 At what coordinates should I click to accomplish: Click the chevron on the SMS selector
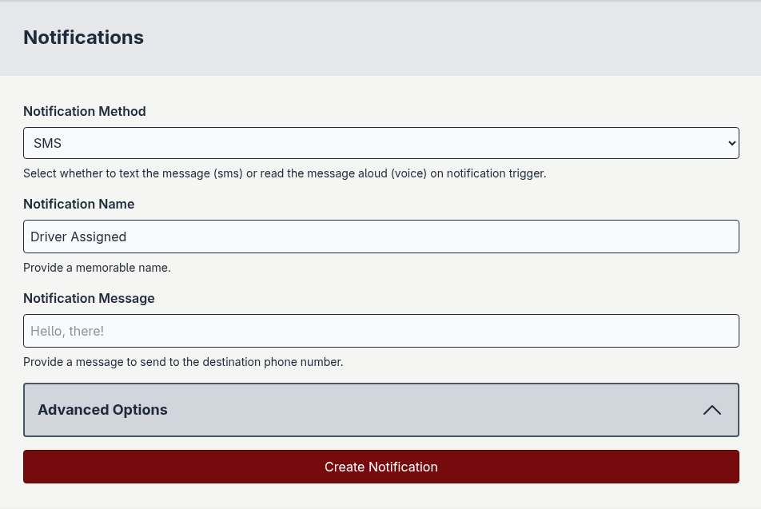click(732, 143)
